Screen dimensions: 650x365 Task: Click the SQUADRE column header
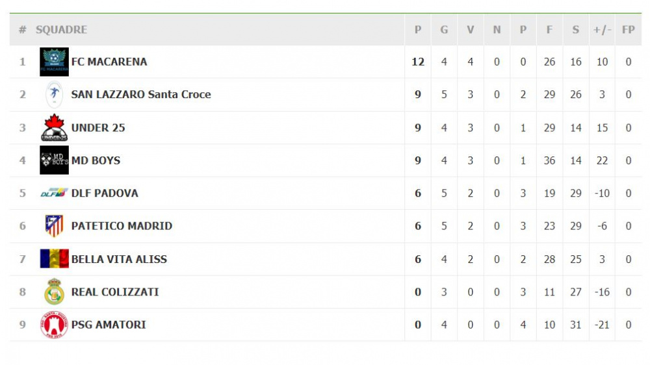(61, 30)
